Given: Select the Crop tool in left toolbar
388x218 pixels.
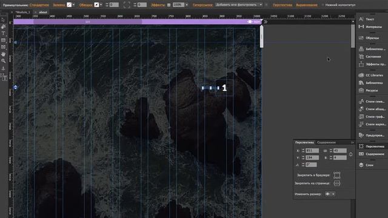Looking at the screenshot, I should (3, 27).
